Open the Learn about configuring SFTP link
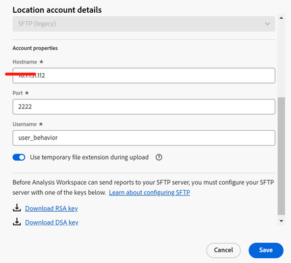The width and height of the screenshot is (291, 263). point(149,193)
